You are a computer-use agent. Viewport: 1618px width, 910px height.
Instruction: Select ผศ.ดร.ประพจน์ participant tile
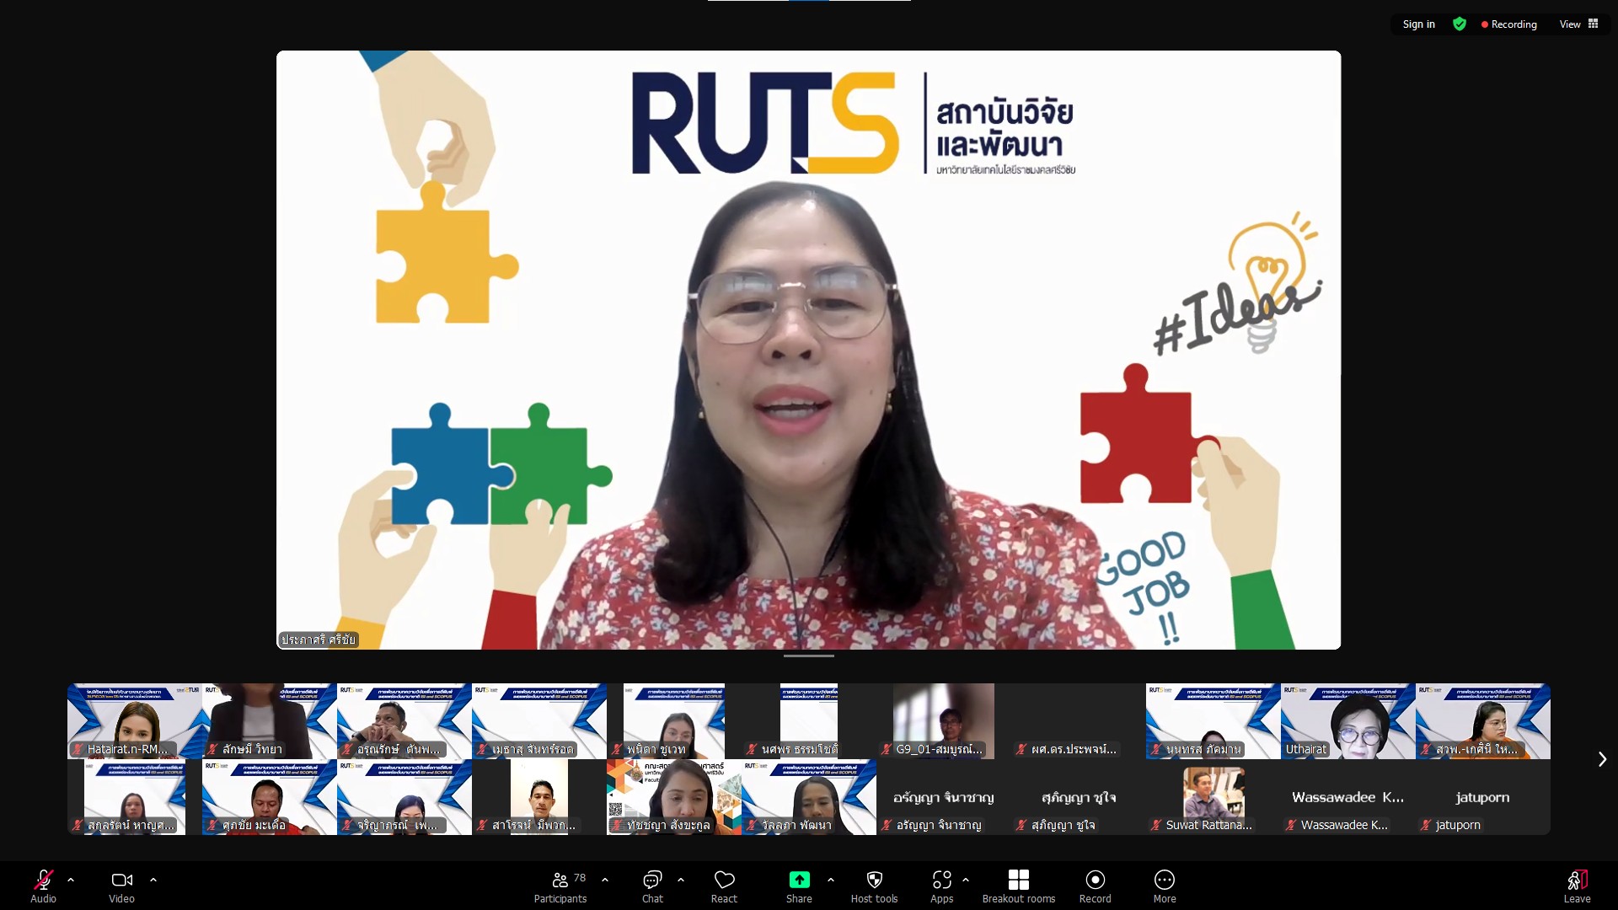click(1079, 721)
